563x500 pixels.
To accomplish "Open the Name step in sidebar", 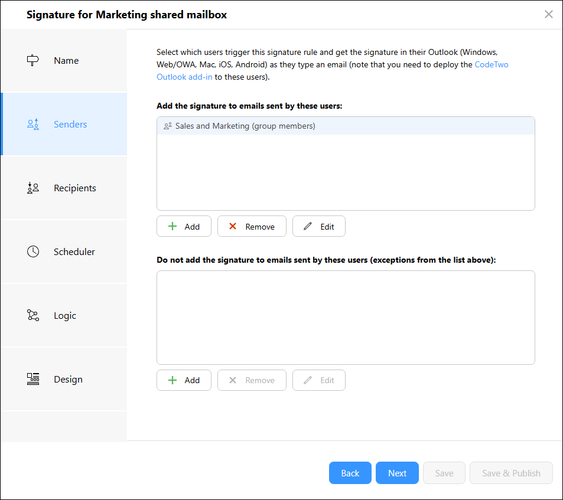I will [64, 60].
